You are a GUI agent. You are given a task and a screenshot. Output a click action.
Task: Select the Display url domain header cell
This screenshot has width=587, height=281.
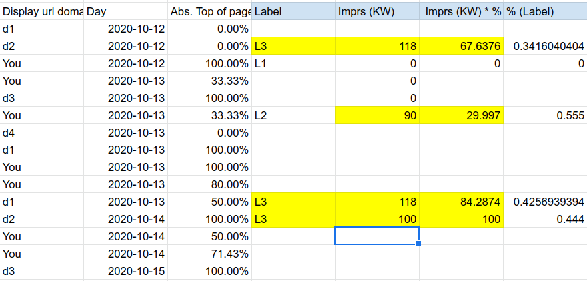[42, 11]
